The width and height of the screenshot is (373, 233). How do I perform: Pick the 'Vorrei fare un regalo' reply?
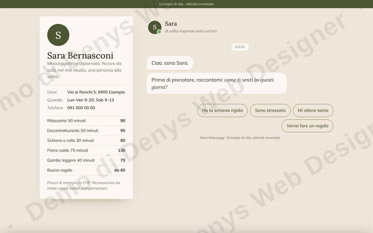[x=307, y=126]
